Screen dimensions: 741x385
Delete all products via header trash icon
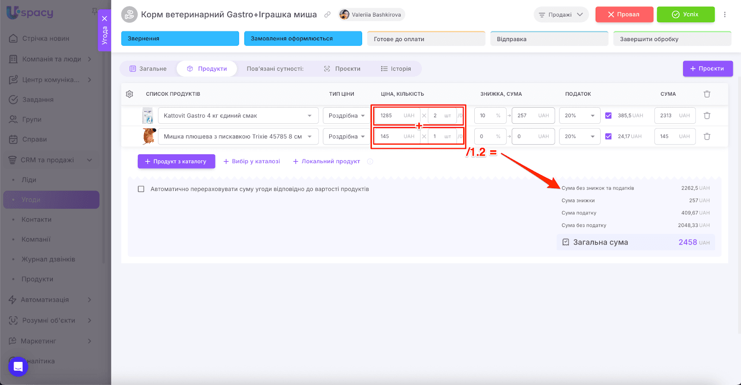pyautogui.click(x=707, y=94)
